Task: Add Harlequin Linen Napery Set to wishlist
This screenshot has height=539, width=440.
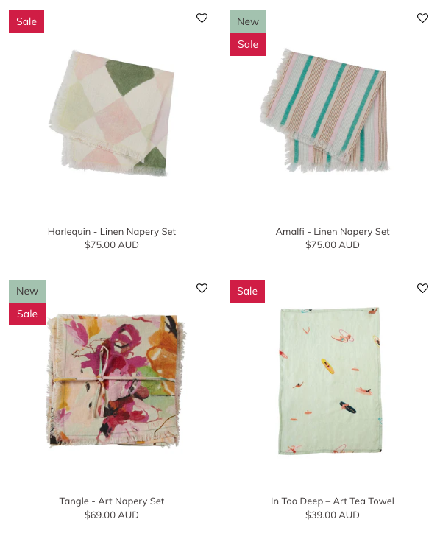Action: click(202, 18)
